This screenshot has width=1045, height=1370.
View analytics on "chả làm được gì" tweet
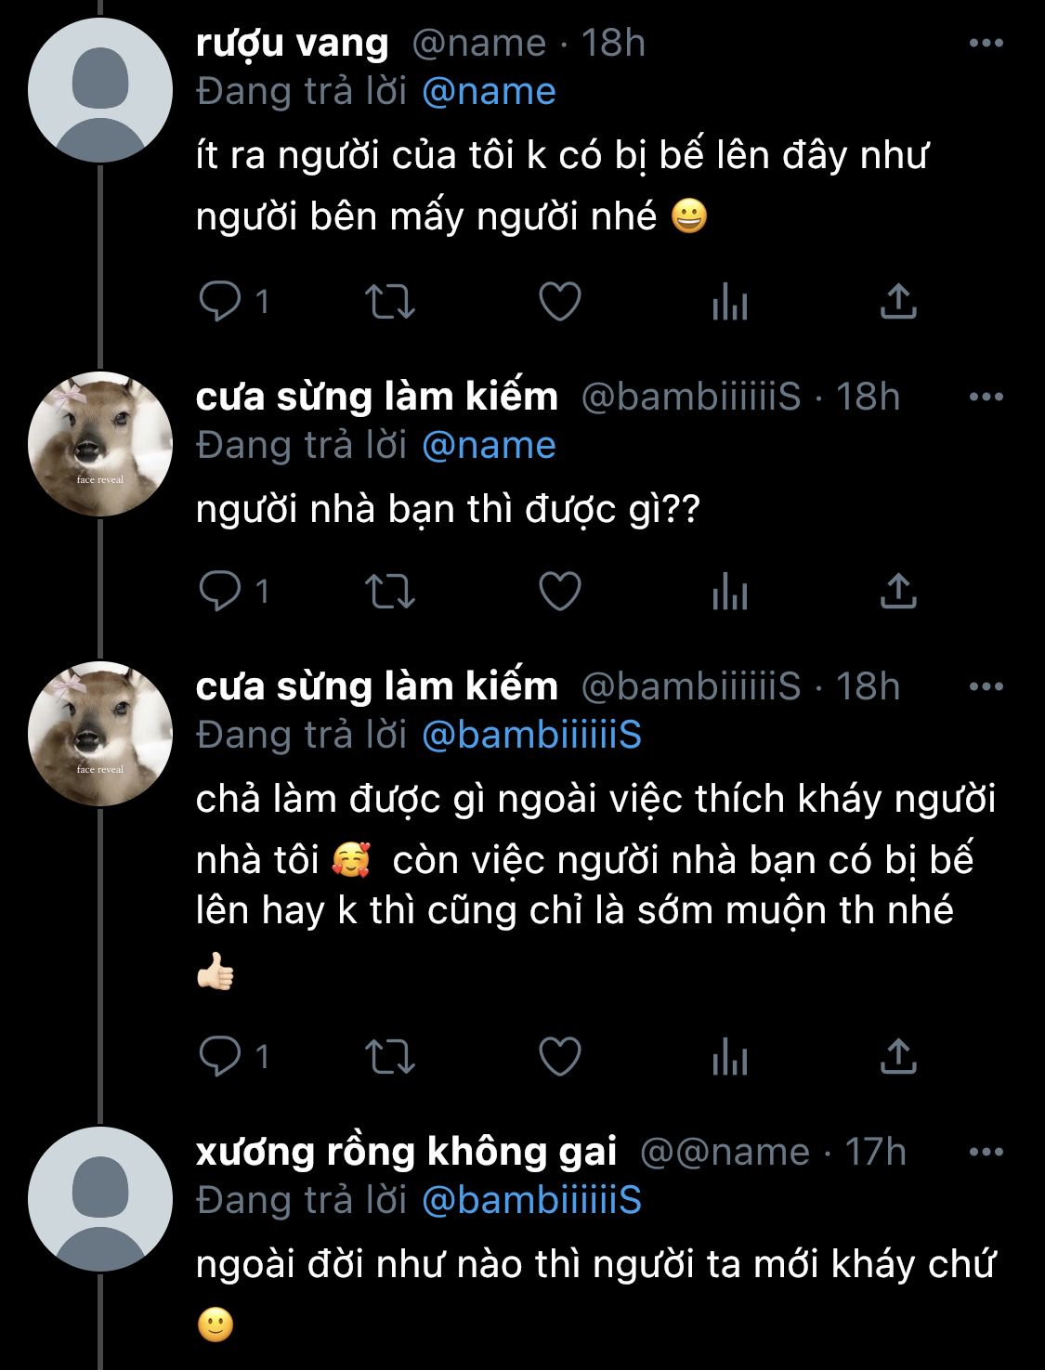click(x=730, y=1056)
